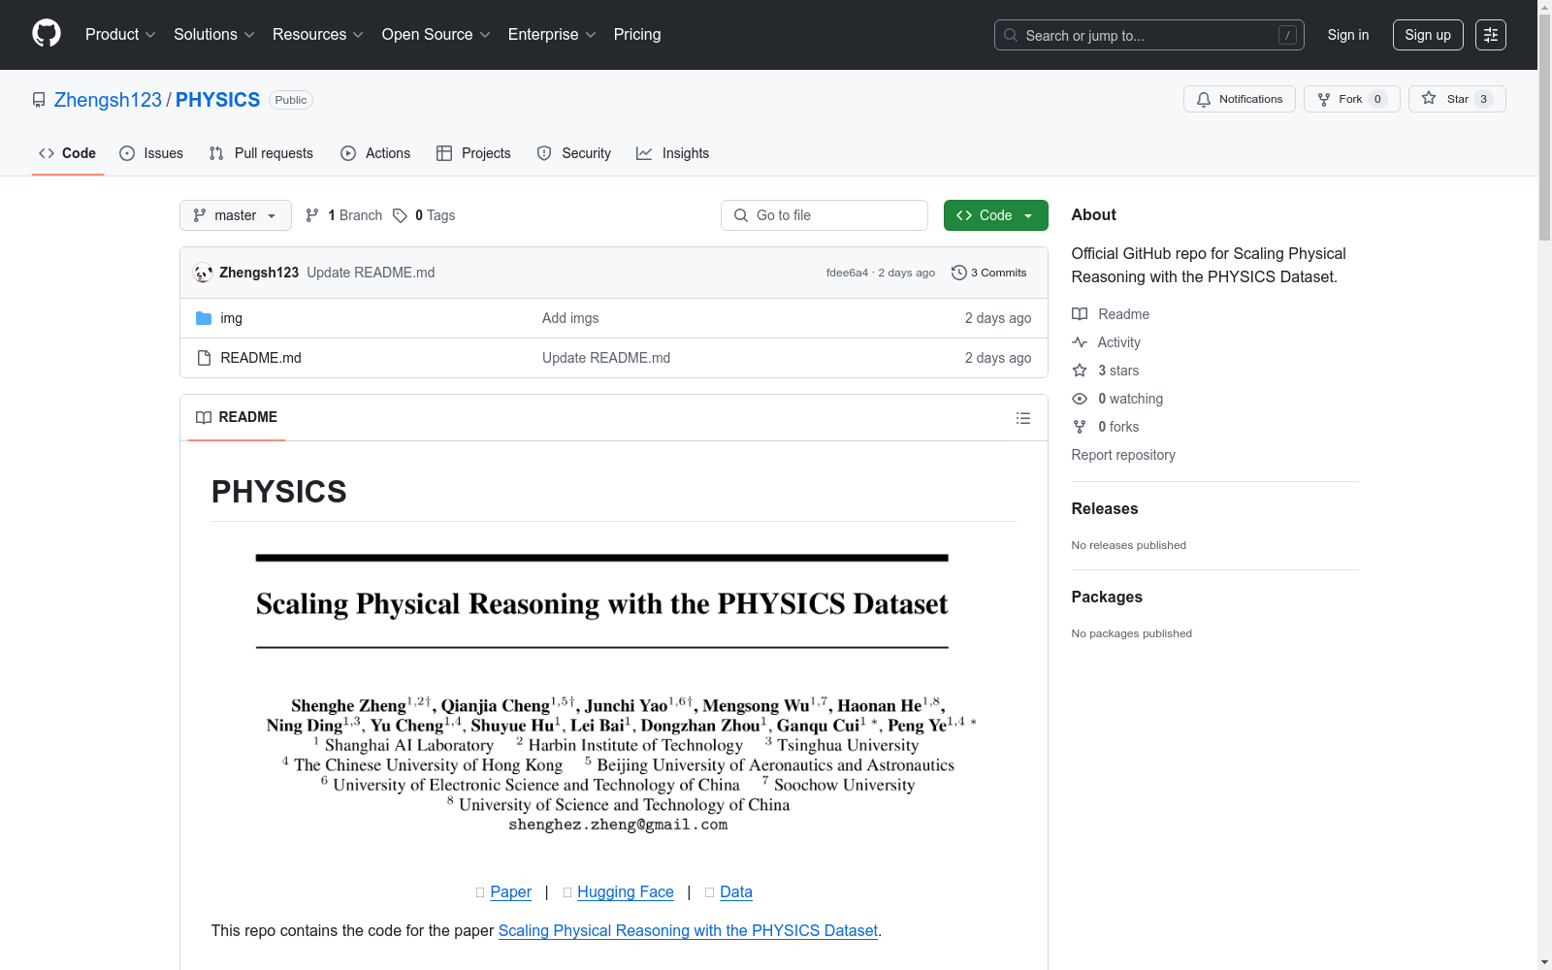Click the branch icon next to 1 Branch
Image resolution: width=1552 pixels, height=970 pixels.
coord(312,215)
